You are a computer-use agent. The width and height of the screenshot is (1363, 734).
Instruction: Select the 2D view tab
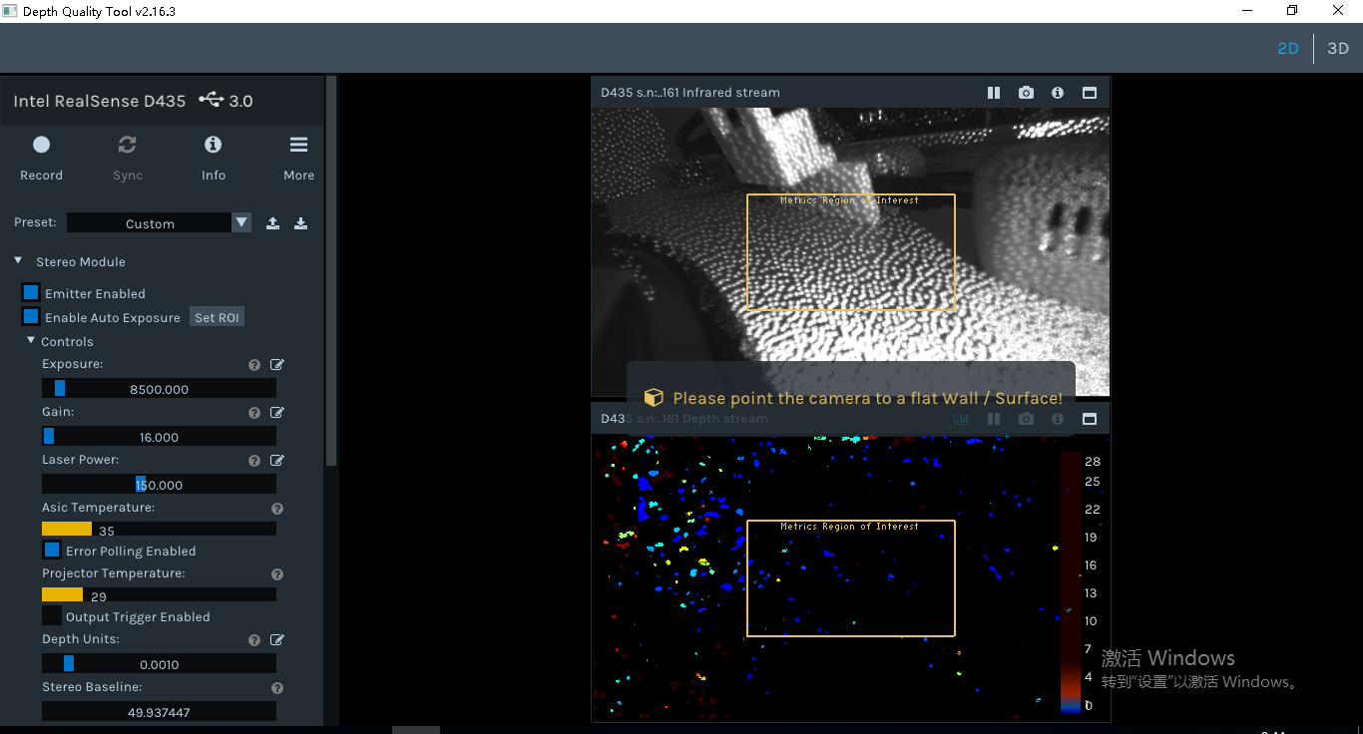pos(1287,48)
